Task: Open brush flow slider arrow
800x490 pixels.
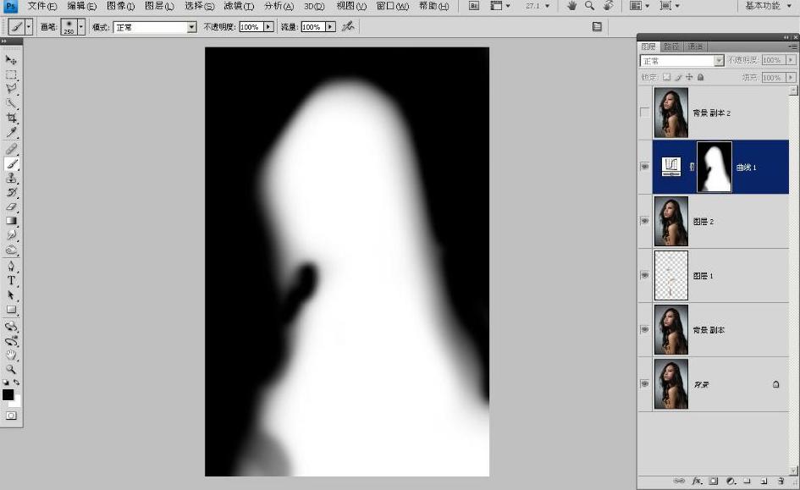Action: pyautogui.click(x=331, y=27)
